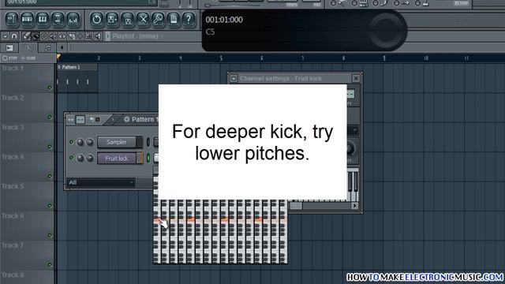Toggle the SLIDE option in Playlist

tap(28, 58)
